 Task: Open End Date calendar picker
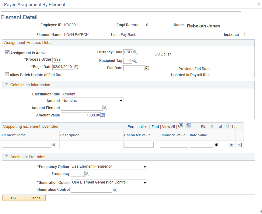(x=147, y=68)
